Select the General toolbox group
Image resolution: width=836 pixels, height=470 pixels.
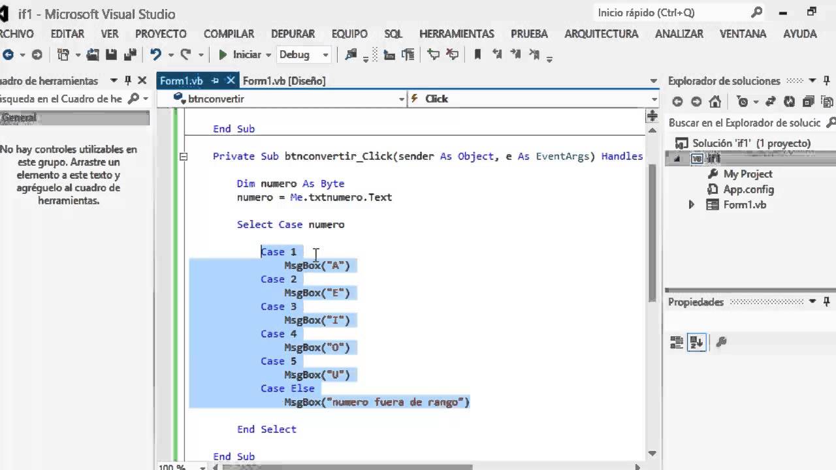(75, 118)
